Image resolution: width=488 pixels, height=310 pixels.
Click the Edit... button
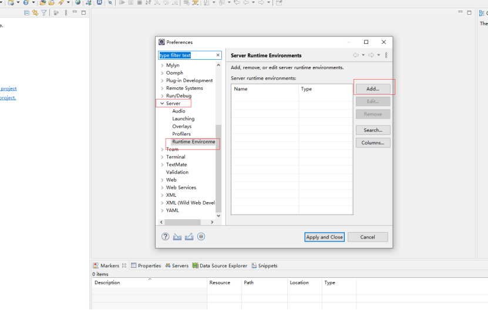coord(373,101)
